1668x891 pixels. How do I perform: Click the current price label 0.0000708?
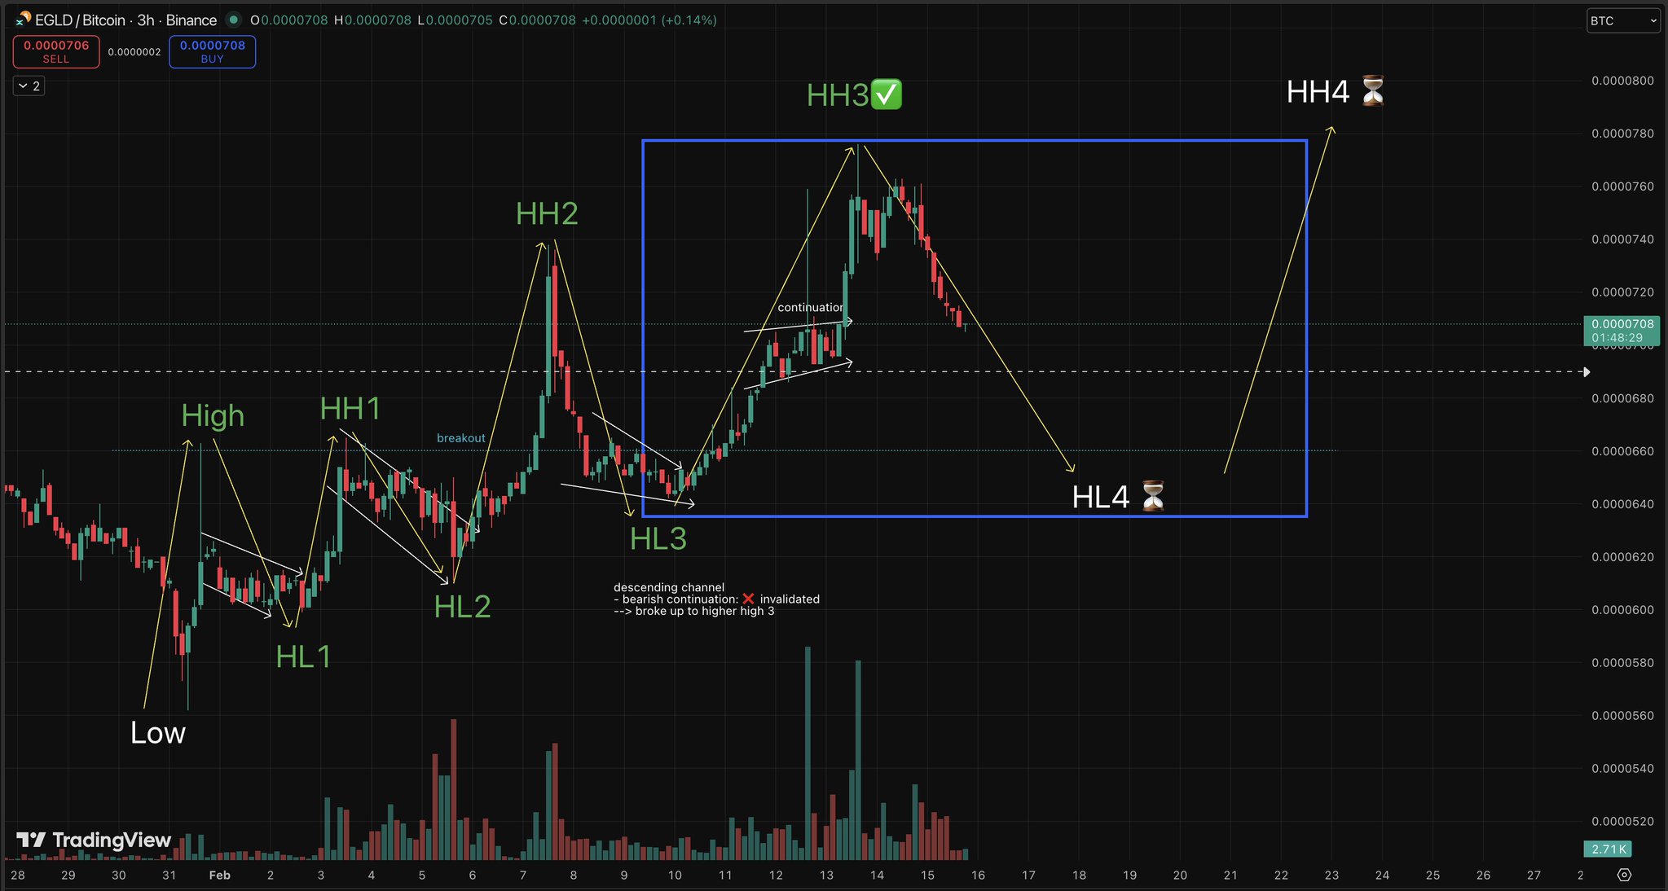point(1622,331)
